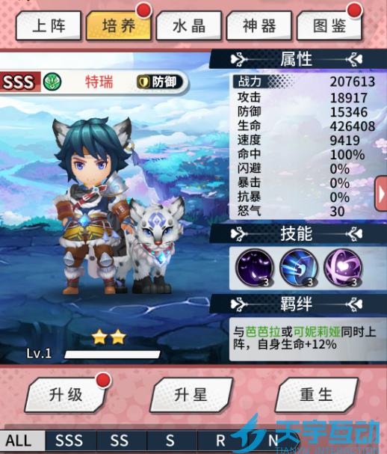
Task: Open the purple heart skill icon
Action: pyautogui.click(x=343, y=268)
